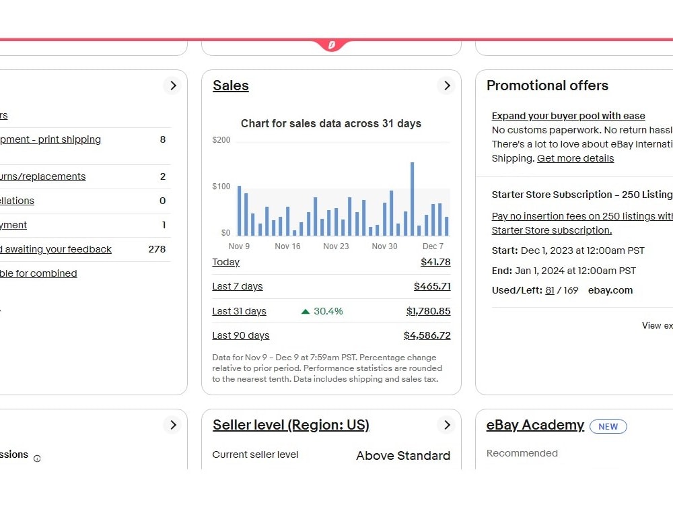Click the count 2 beside returns/replacements
The height and width of the screenshot is (505, 673).
coord(163,176)
